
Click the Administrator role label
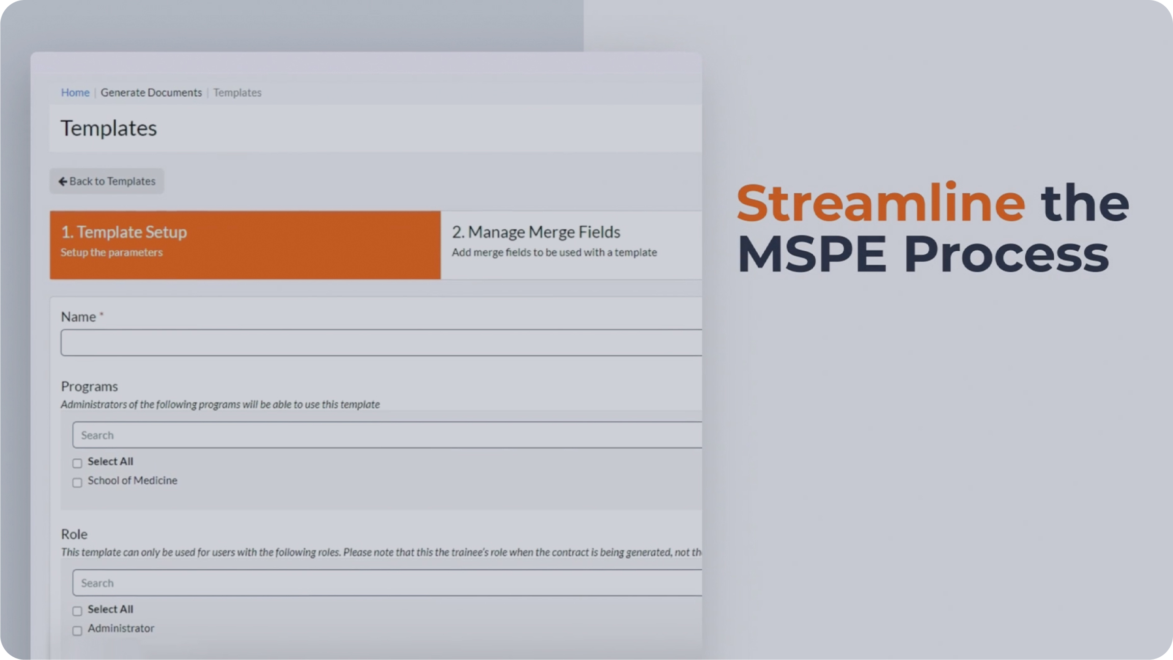121,628
